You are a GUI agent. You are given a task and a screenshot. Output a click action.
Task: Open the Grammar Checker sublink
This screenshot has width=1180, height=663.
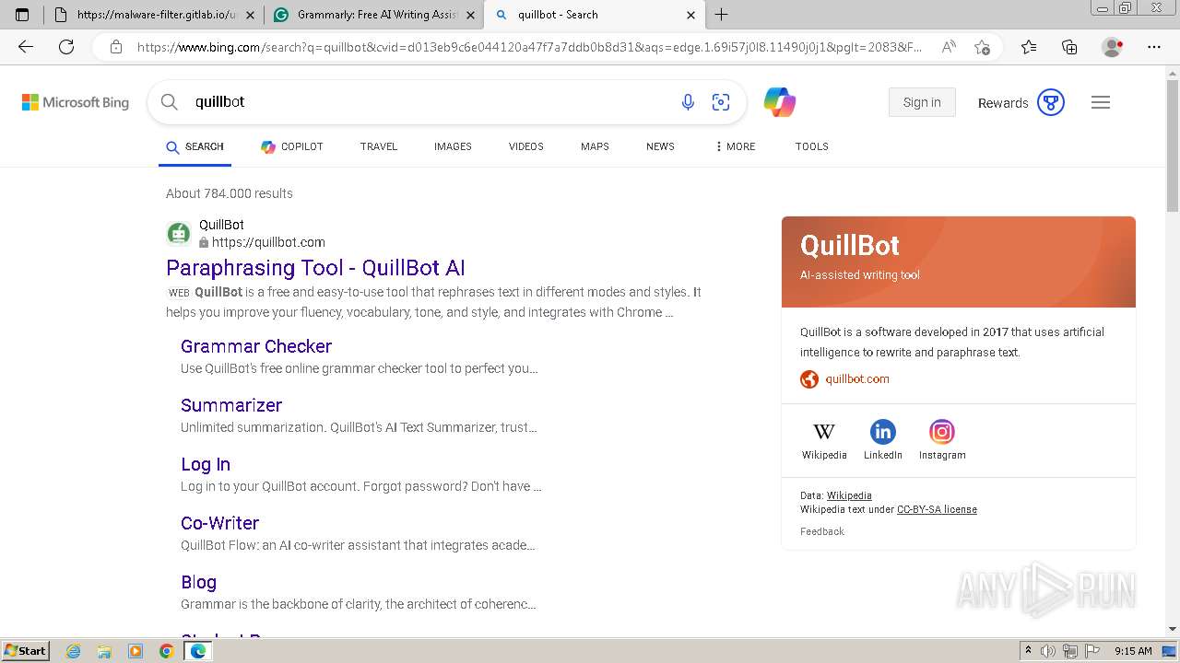[256, 346]
